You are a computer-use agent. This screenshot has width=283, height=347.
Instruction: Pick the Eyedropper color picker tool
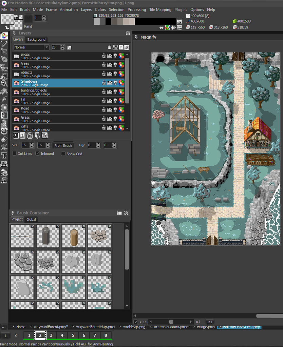coord(4,99)
